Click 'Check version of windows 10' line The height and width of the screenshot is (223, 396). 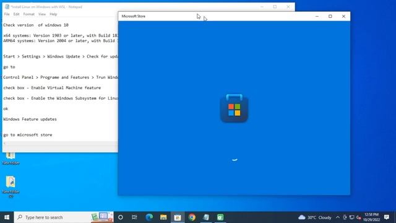tap(36, 25)
